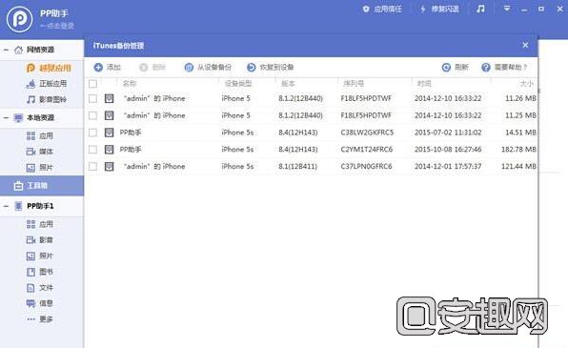Click backup icon of the 182.78 MB row
The image size is (568, 348).
point(109,150)
